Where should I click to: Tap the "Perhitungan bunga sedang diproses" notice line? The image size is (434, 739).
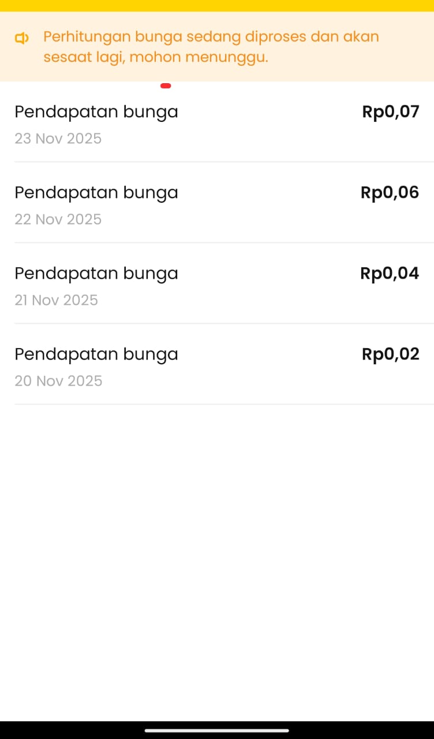click(x=211, y=37)
